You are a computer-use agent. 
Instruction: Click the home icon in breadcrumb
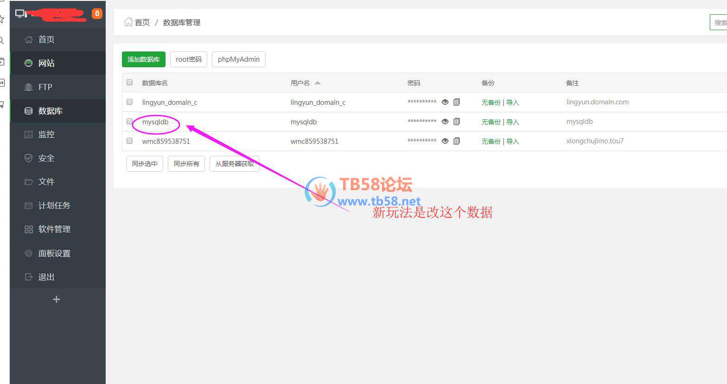[x=128, y=22]
